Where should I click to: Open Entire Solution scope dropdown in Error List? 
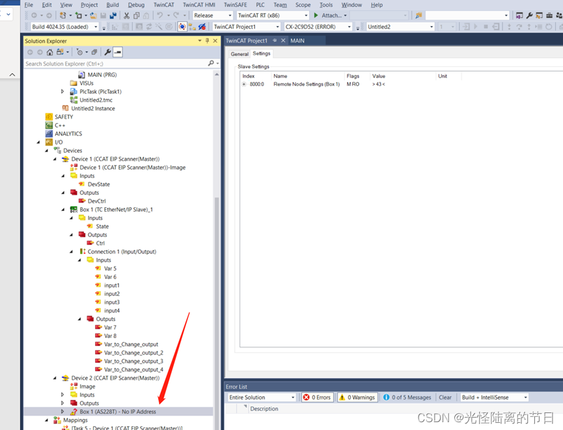(293, 397)
